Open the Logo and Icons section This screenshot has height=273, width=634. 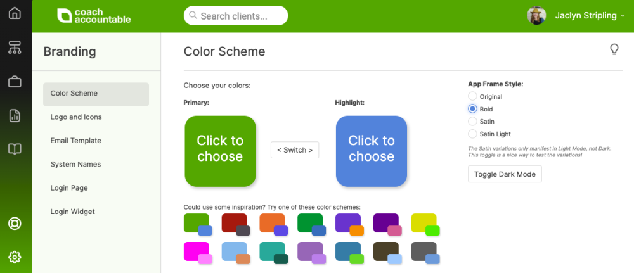click(76, 117)
